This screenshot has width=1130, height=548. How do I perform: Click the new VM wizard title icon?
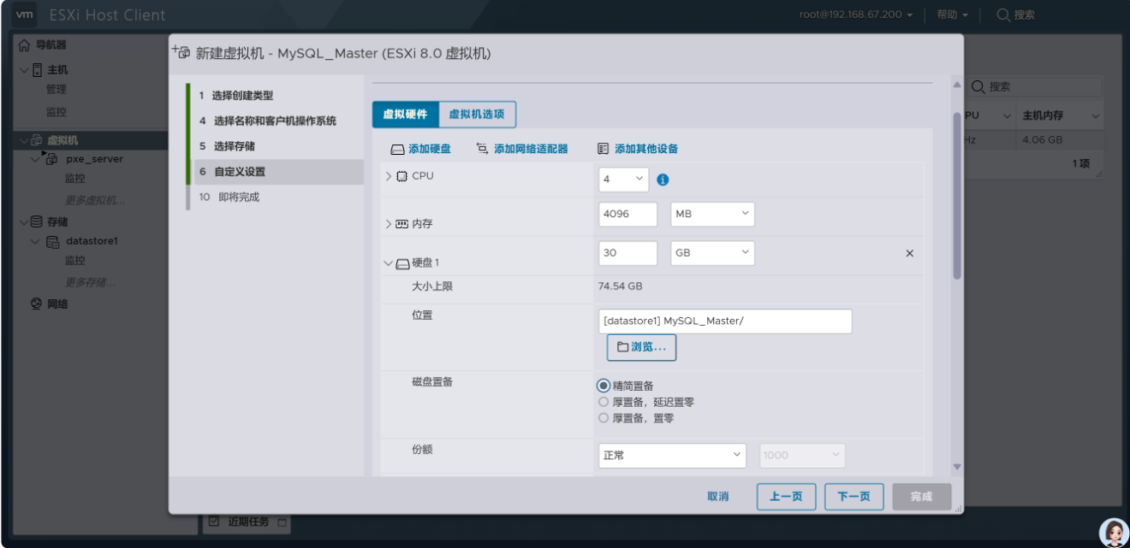pos(181,52)
